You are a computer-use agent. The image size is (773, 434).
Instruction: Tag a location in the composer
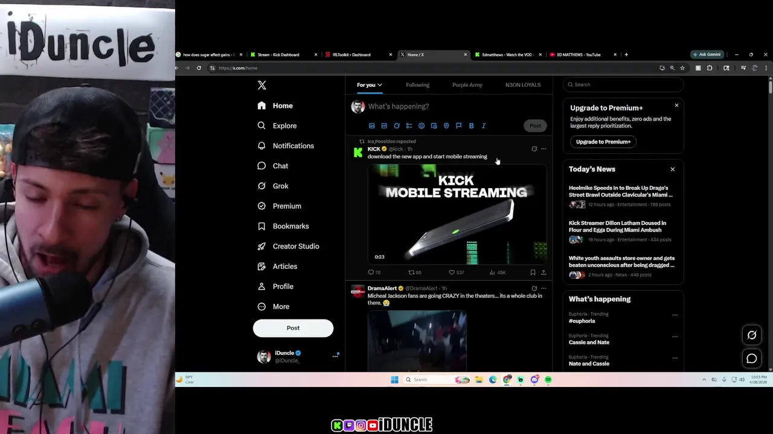(446, 125)
